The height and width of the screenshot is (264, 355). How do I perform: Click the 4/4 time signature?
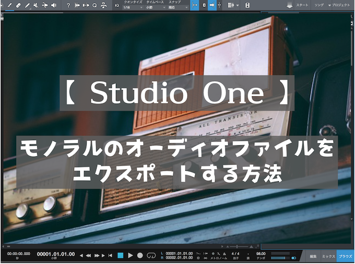click(x=235, y=254)
